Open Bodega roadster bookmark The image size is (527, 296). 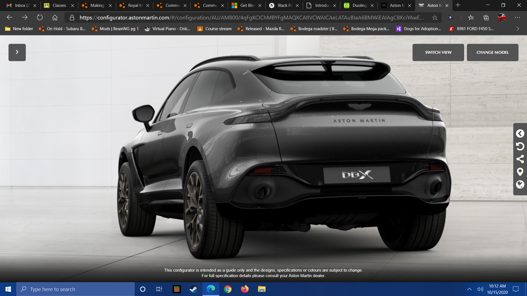tap(314, 29)
